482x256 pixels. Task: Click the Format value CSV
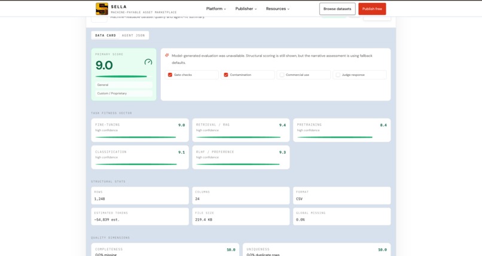tap(299, 199)
